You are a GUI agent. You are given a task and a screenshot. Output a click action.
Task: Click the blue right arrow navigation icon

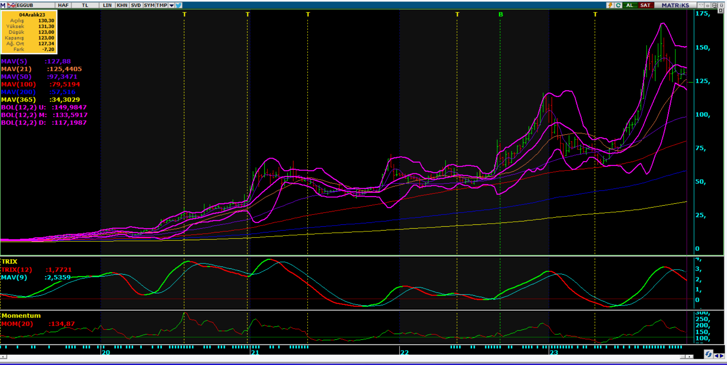(x=722, y=356)
